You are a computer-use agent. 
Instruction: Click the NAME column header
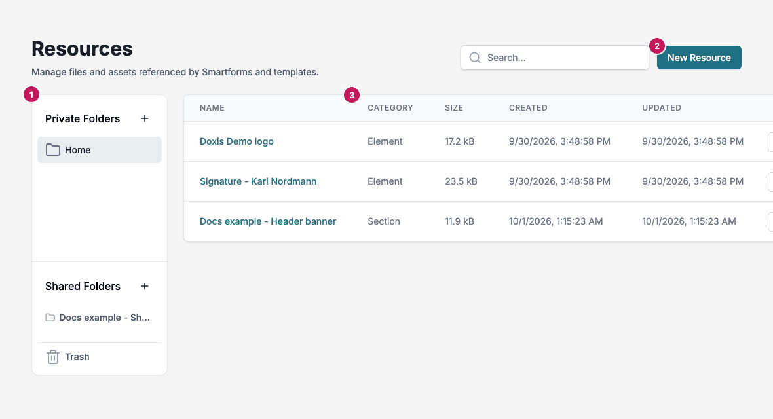(212, 108)
